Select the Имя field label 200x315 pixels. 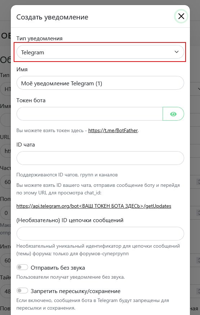(x=22, y=69)
